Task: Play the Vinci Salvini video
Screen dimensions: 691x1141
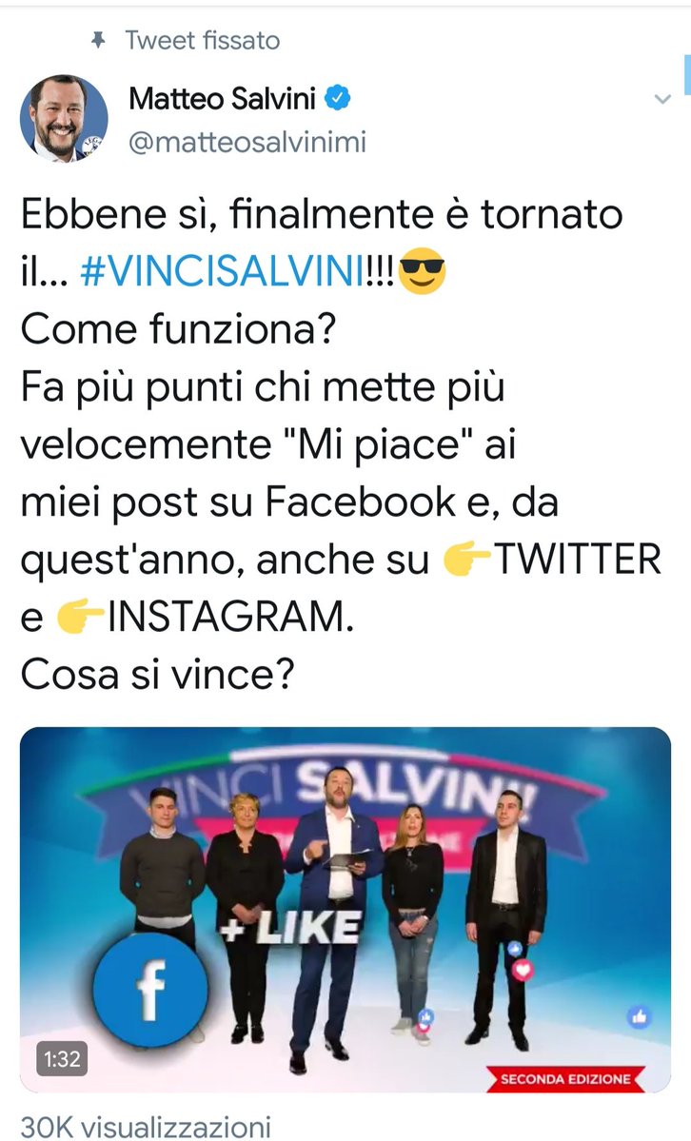Action: point(345,910)
